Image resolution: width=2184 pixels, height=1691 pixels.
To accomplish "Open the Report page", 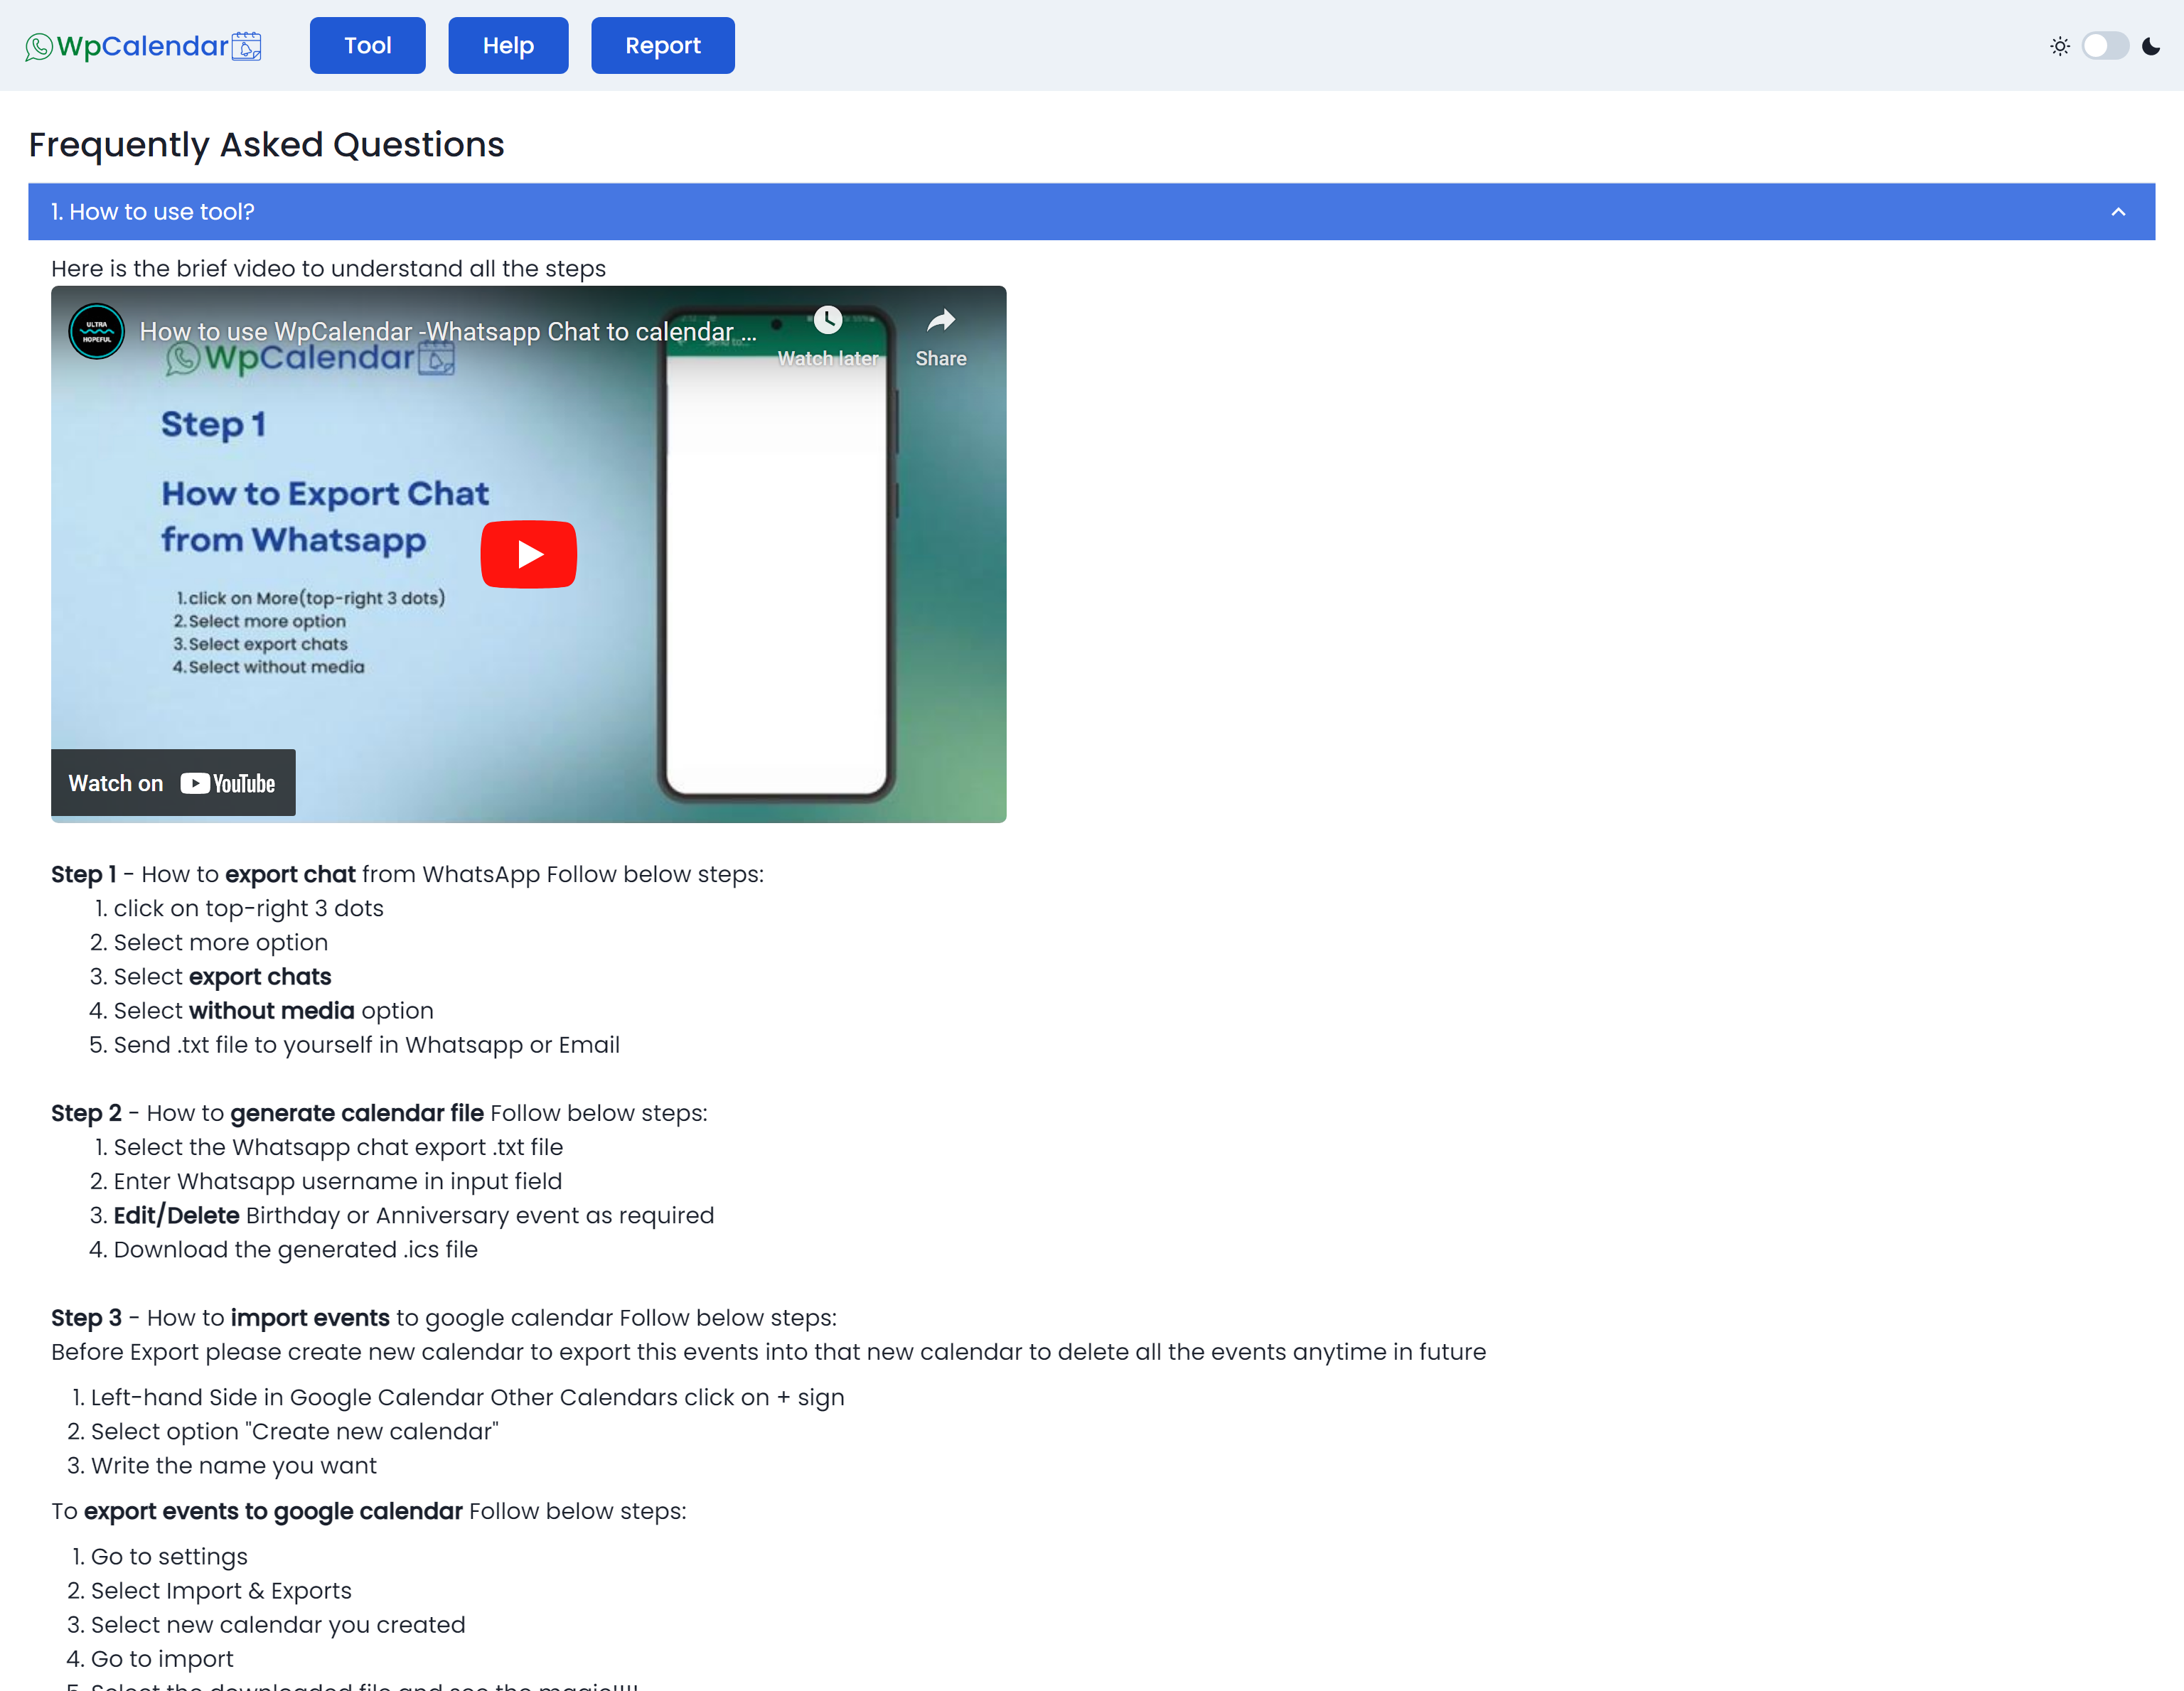I will 662,45.
